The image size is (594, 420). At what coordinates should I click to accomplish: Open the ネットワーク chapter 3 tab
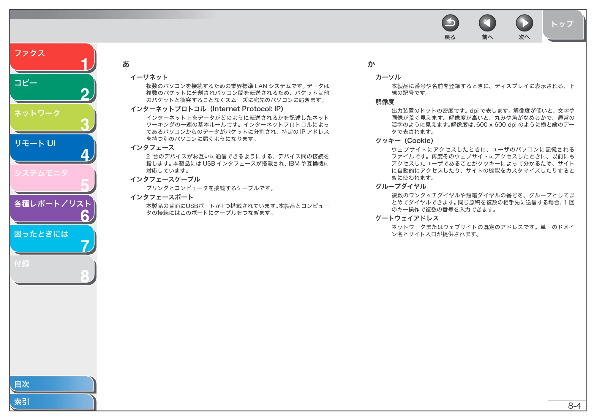[52, 118]
